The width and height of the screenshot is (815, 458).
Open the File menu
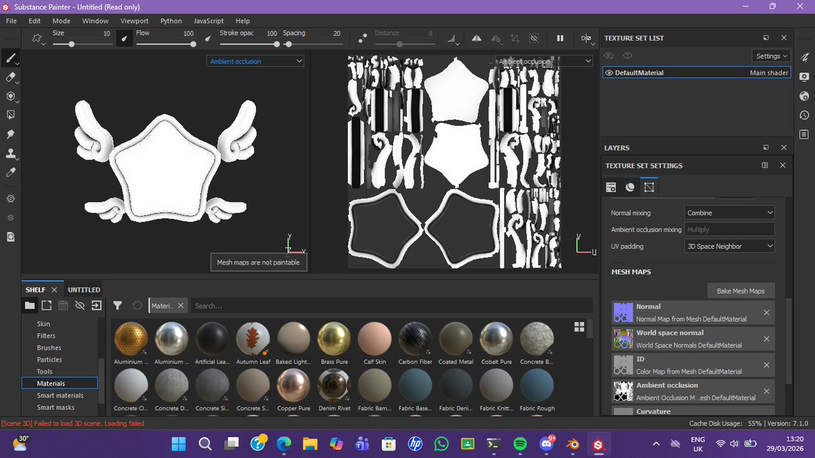coord(11,21)
